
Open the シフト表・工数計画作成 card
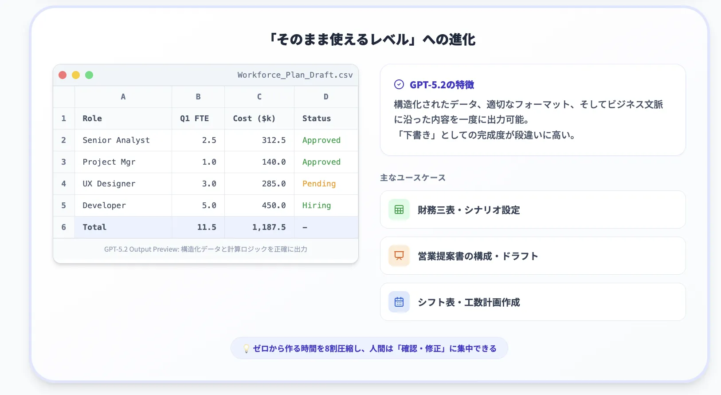(x=533, y=302)
